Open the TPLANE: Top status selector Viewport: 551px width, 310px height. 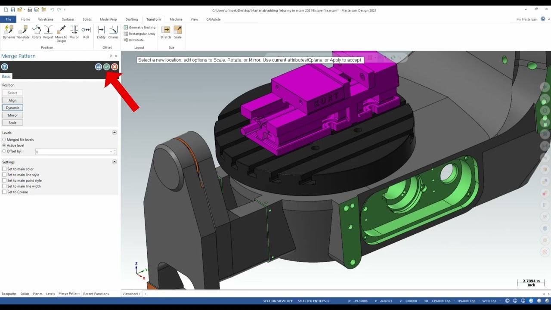[x=466, y=301]
